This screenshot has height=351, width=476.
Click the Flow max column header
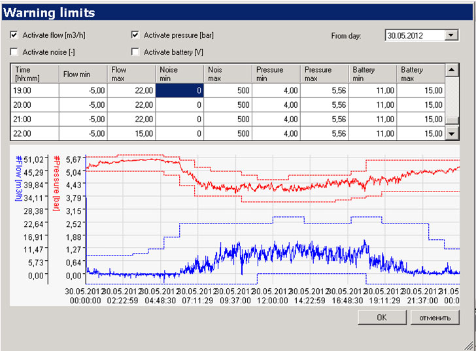[131, 74]
